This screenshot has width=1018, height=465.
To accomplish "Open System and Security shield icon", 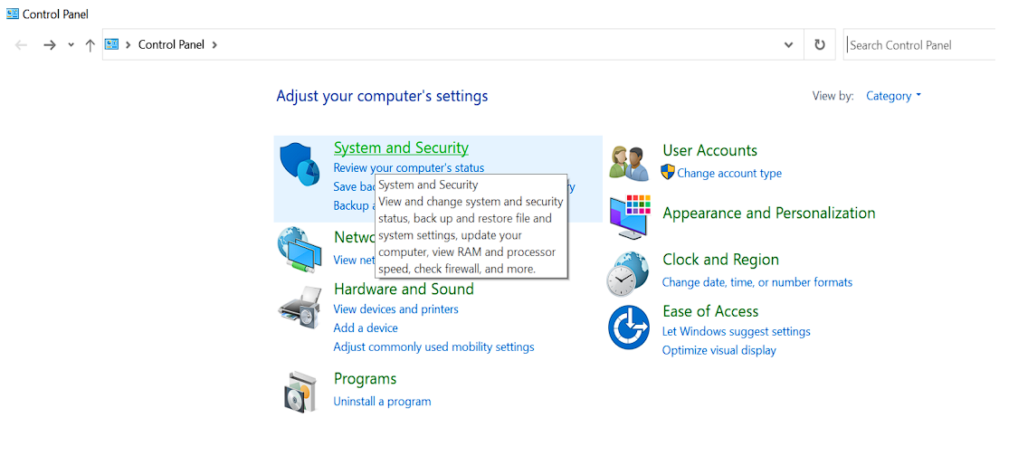I will click(x=300, y=165).
